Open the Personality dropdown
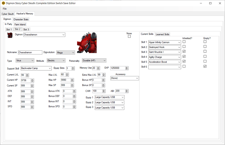This screenshot has height=145, width=225. (x=94, y=60)
